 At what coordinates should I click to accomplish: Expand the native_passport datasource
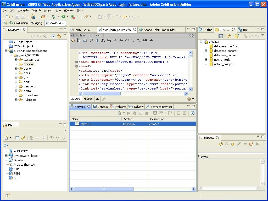[x=206, y=64]
